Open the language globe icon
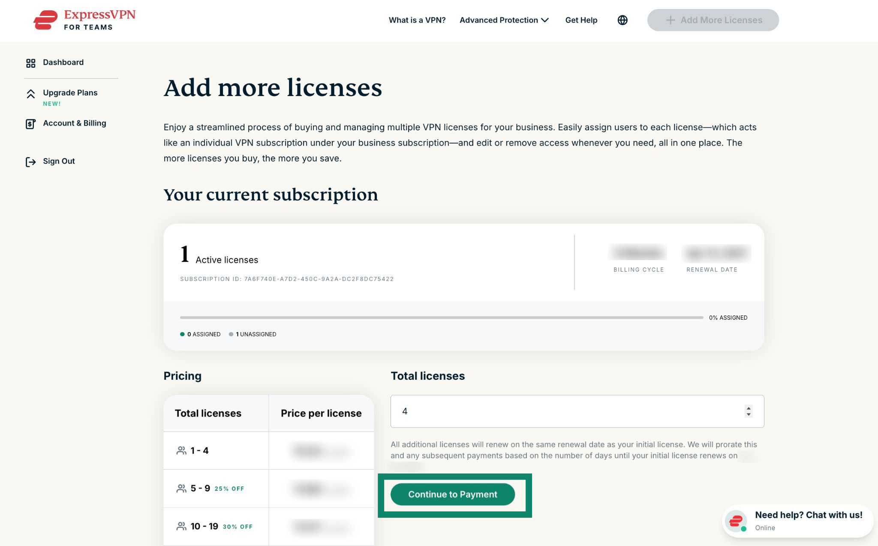The width and height of the screenshot is (878, 546). pos(622,20)
